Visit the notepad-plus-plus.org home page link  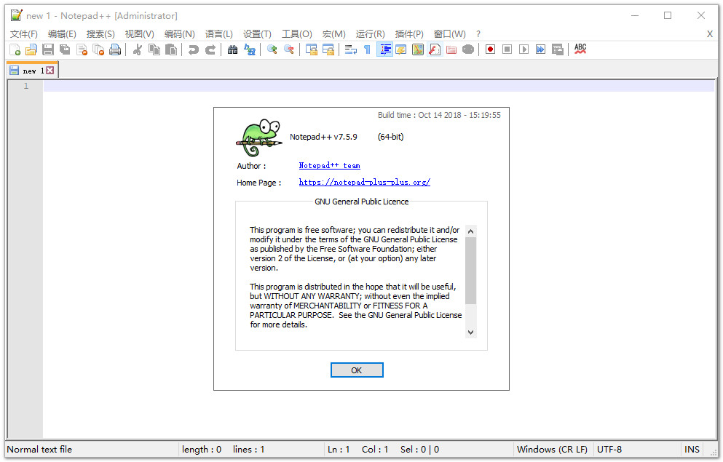364,183
